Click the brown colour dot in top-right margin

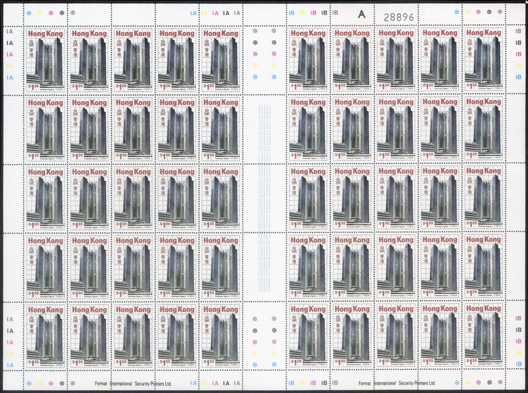click(500, 12)
